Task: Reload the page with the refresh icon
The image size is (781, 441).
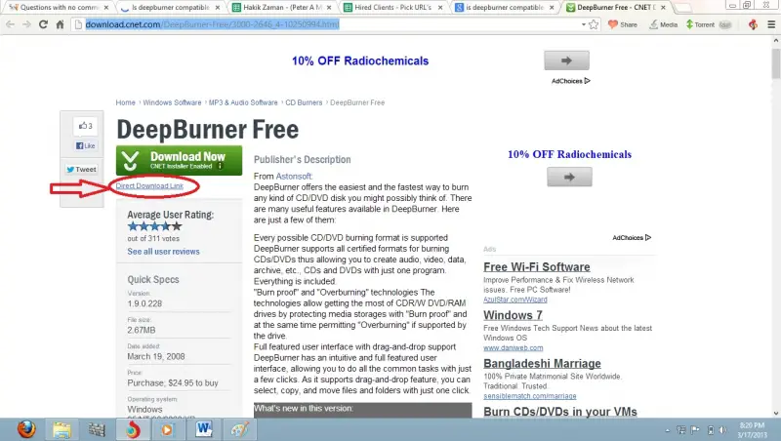Action: coord(43,24)
